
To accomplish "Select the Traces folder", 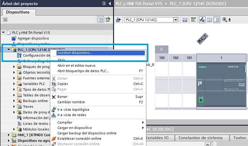I will [28, 107].
